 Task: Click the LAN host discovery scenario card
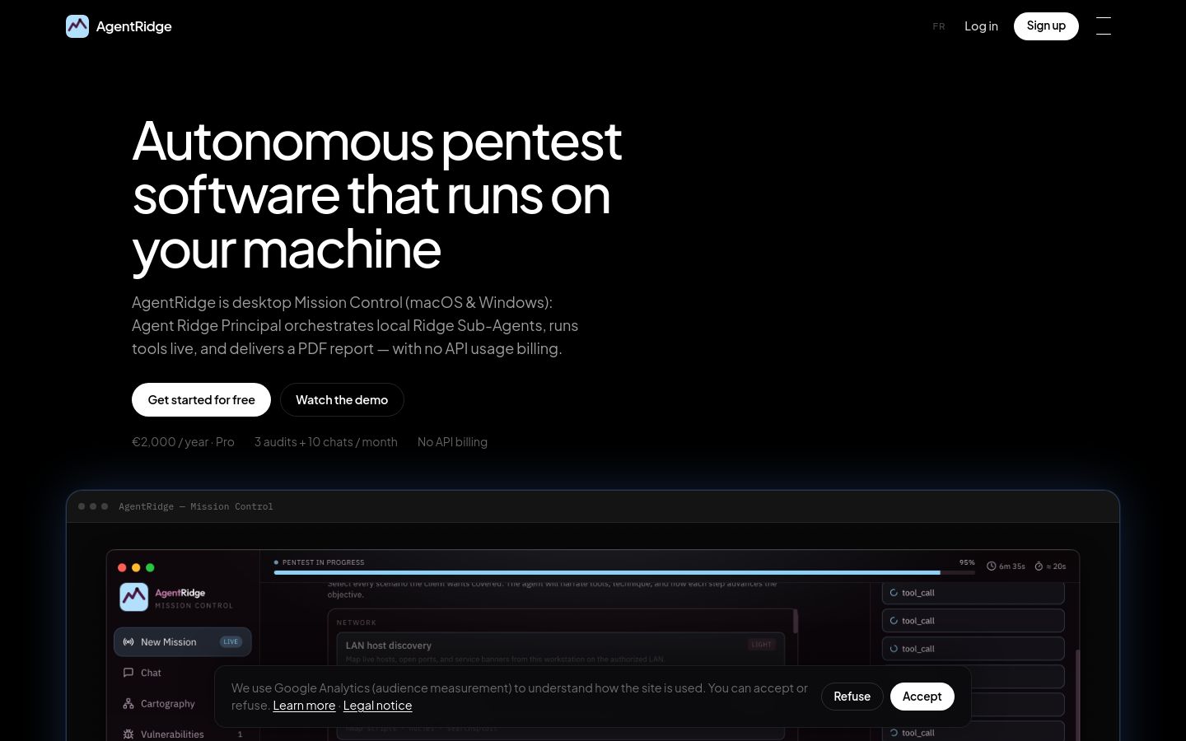pyautogui.click(x=560, y=648)
